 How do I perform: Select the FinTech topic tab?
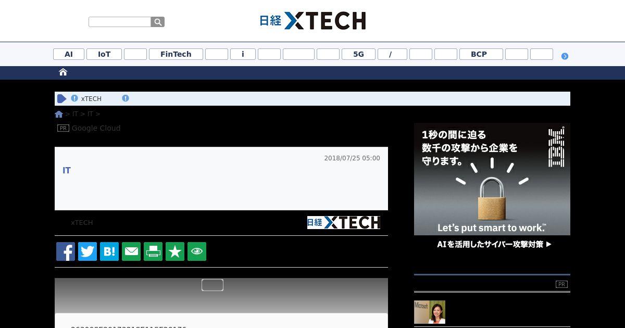[x=176, y=54]
